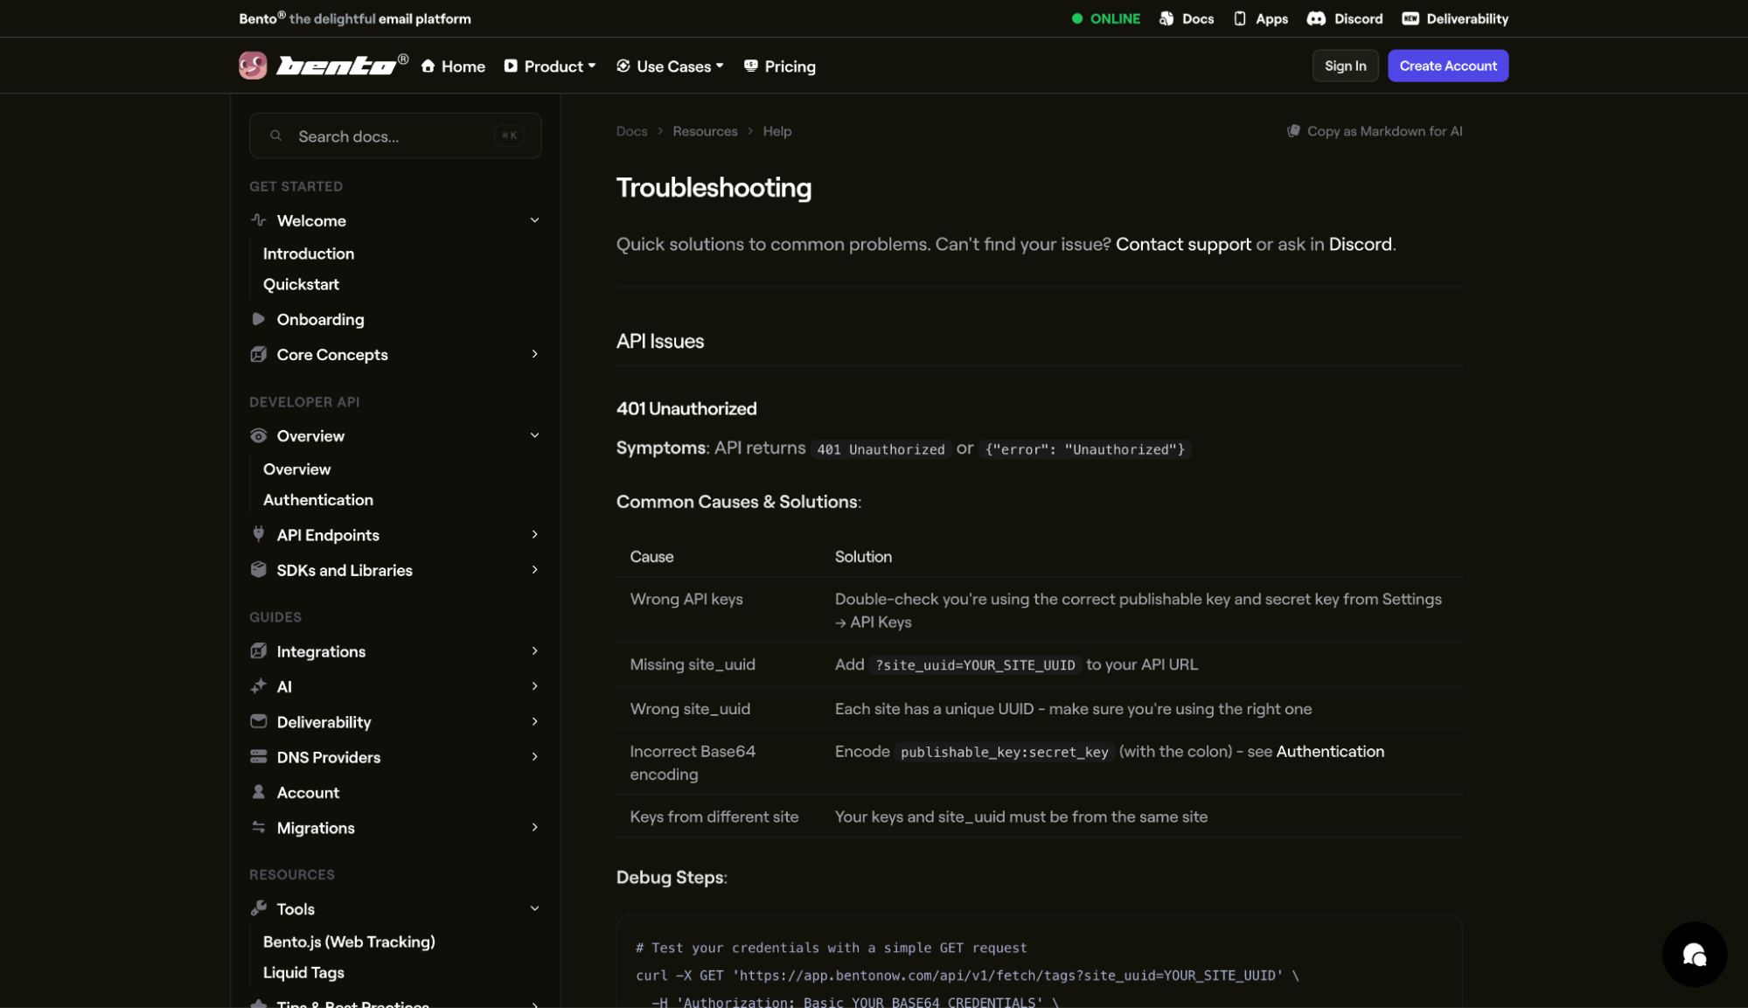
Task: Click the API Endpoints plug icon
Action: coord(258,534)
